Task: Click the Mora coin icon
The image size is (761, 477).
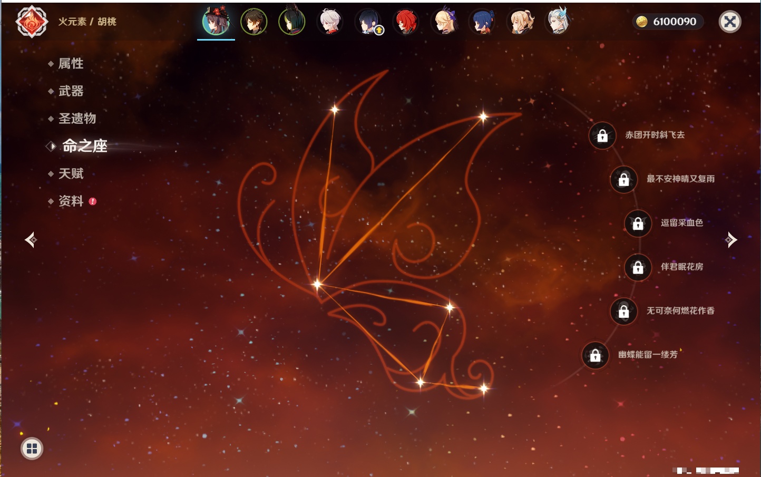Action: [x=642, y=22]
